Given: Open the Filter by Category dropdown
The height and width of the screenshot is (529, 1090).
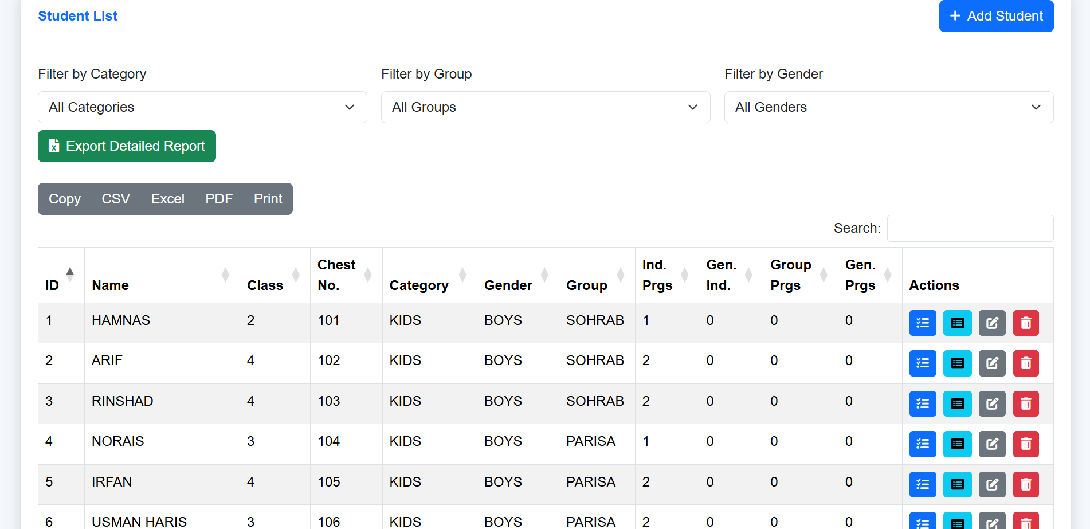Looking at the screenshot, I should [202, 107].
